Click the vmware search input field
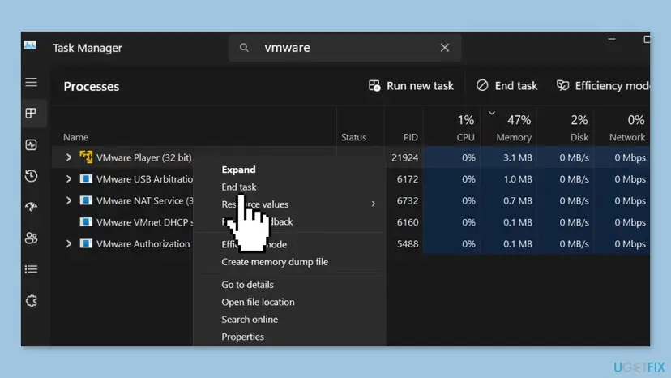The image size is (671, 378). 344,48
